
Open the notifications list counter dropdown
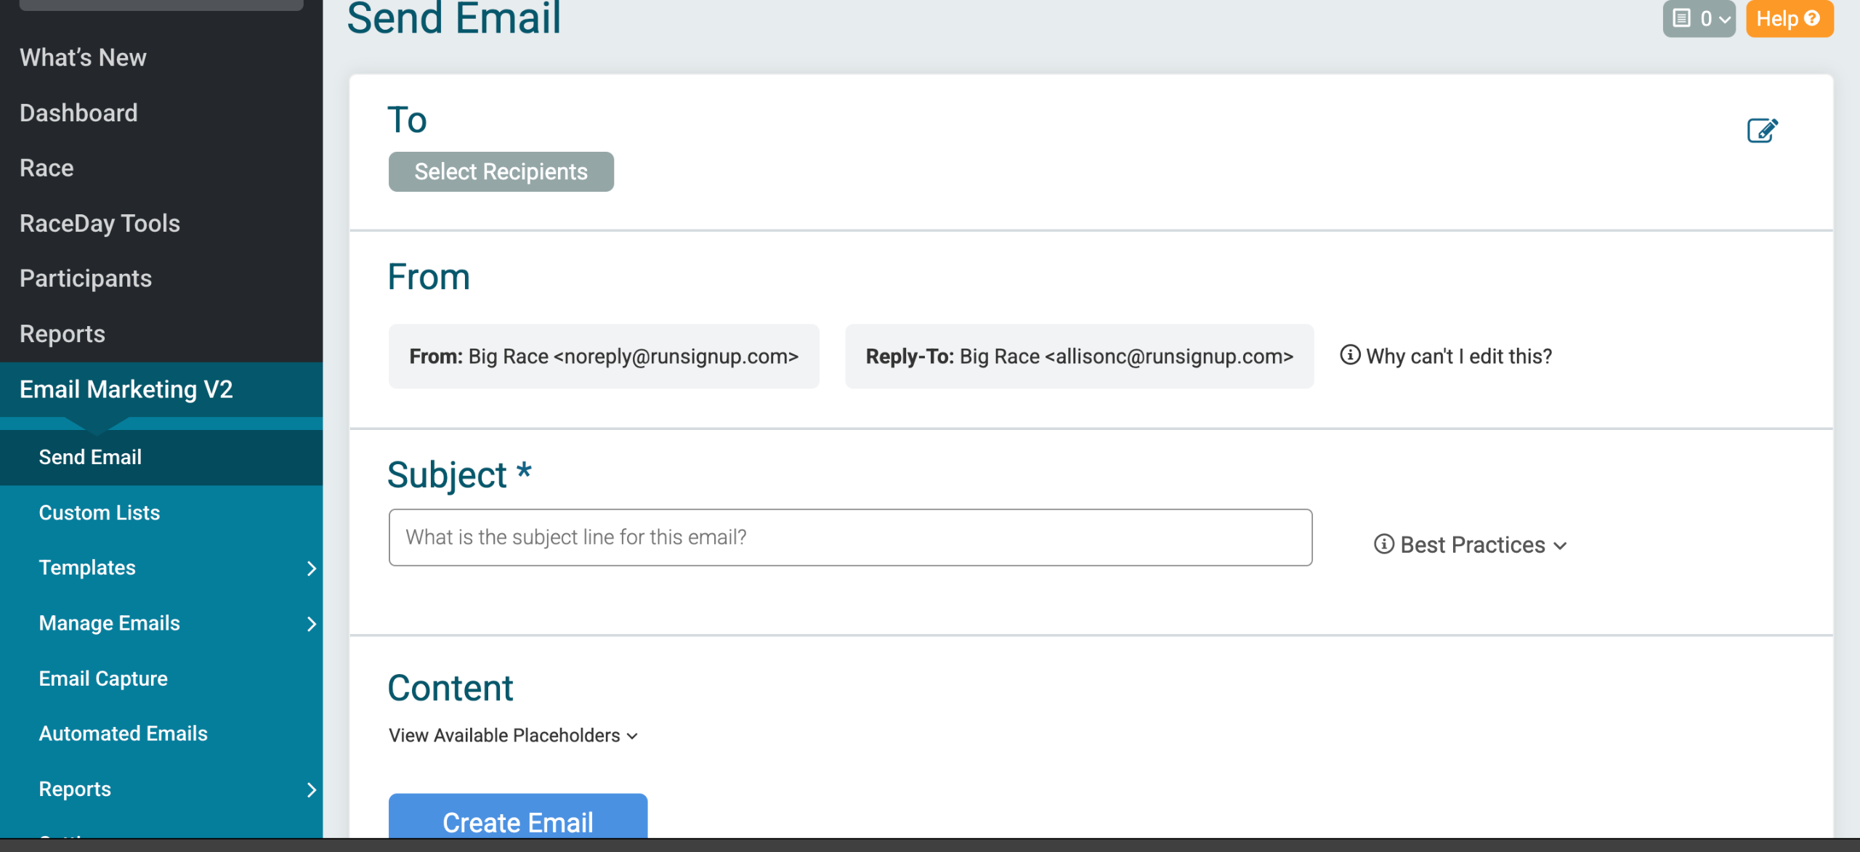coord(1699,18)
